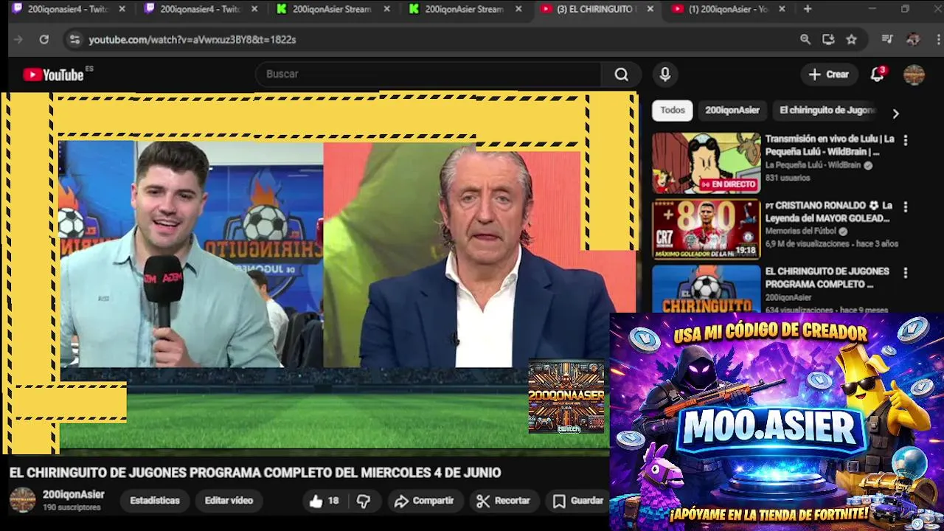
Task: Click the Guardar button
Action: pos(578,501)
